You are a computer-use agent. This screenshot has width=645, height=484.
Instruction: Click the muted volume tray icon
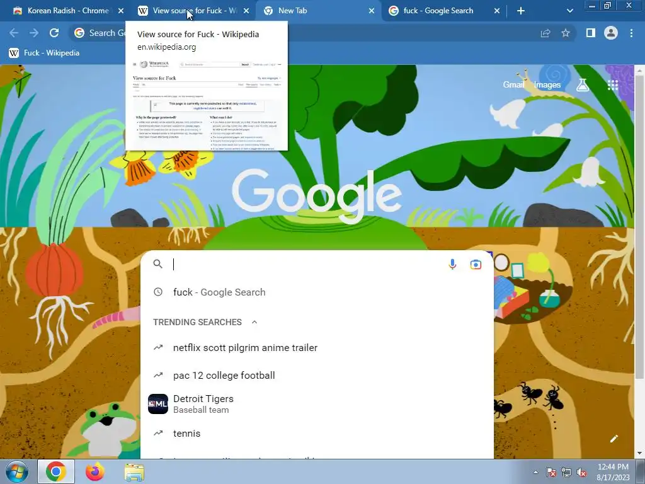click(x=581, y=472)
